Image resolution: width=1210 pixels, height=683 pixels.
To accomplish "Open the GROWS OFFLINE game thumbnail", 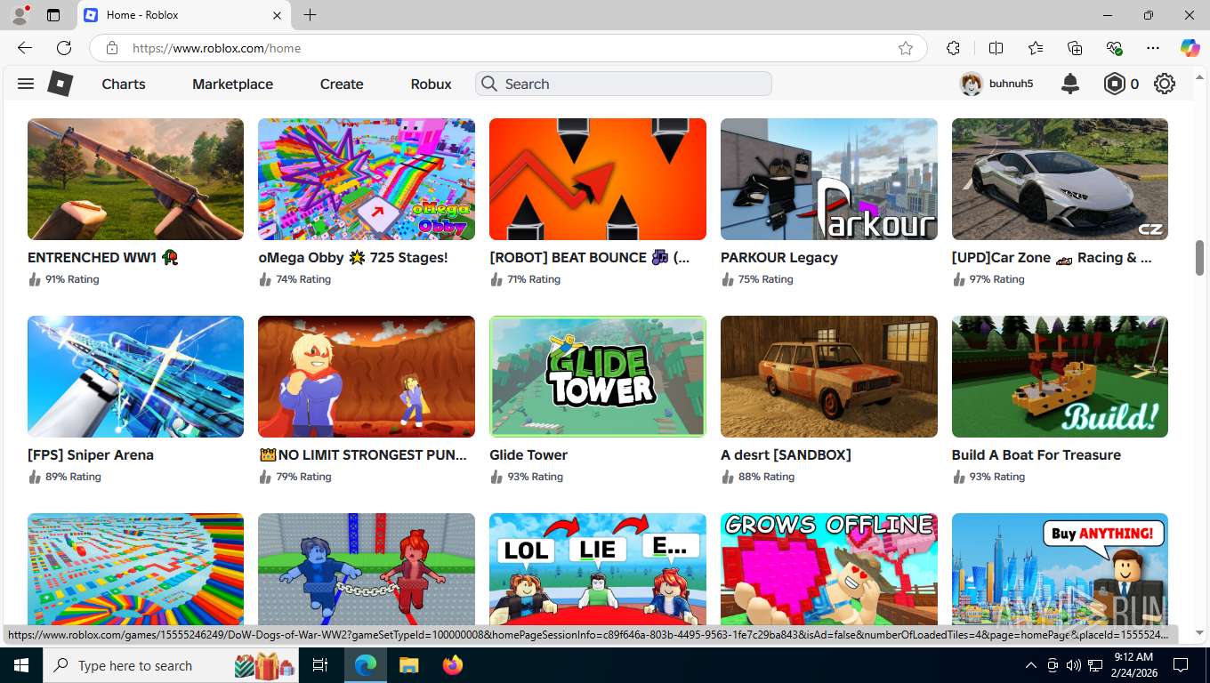I will (x=829, y=569).
